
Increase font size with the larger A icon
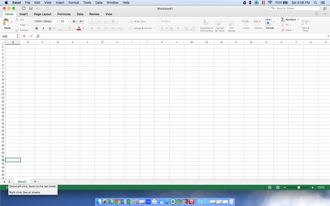click(x=74, y=21)
